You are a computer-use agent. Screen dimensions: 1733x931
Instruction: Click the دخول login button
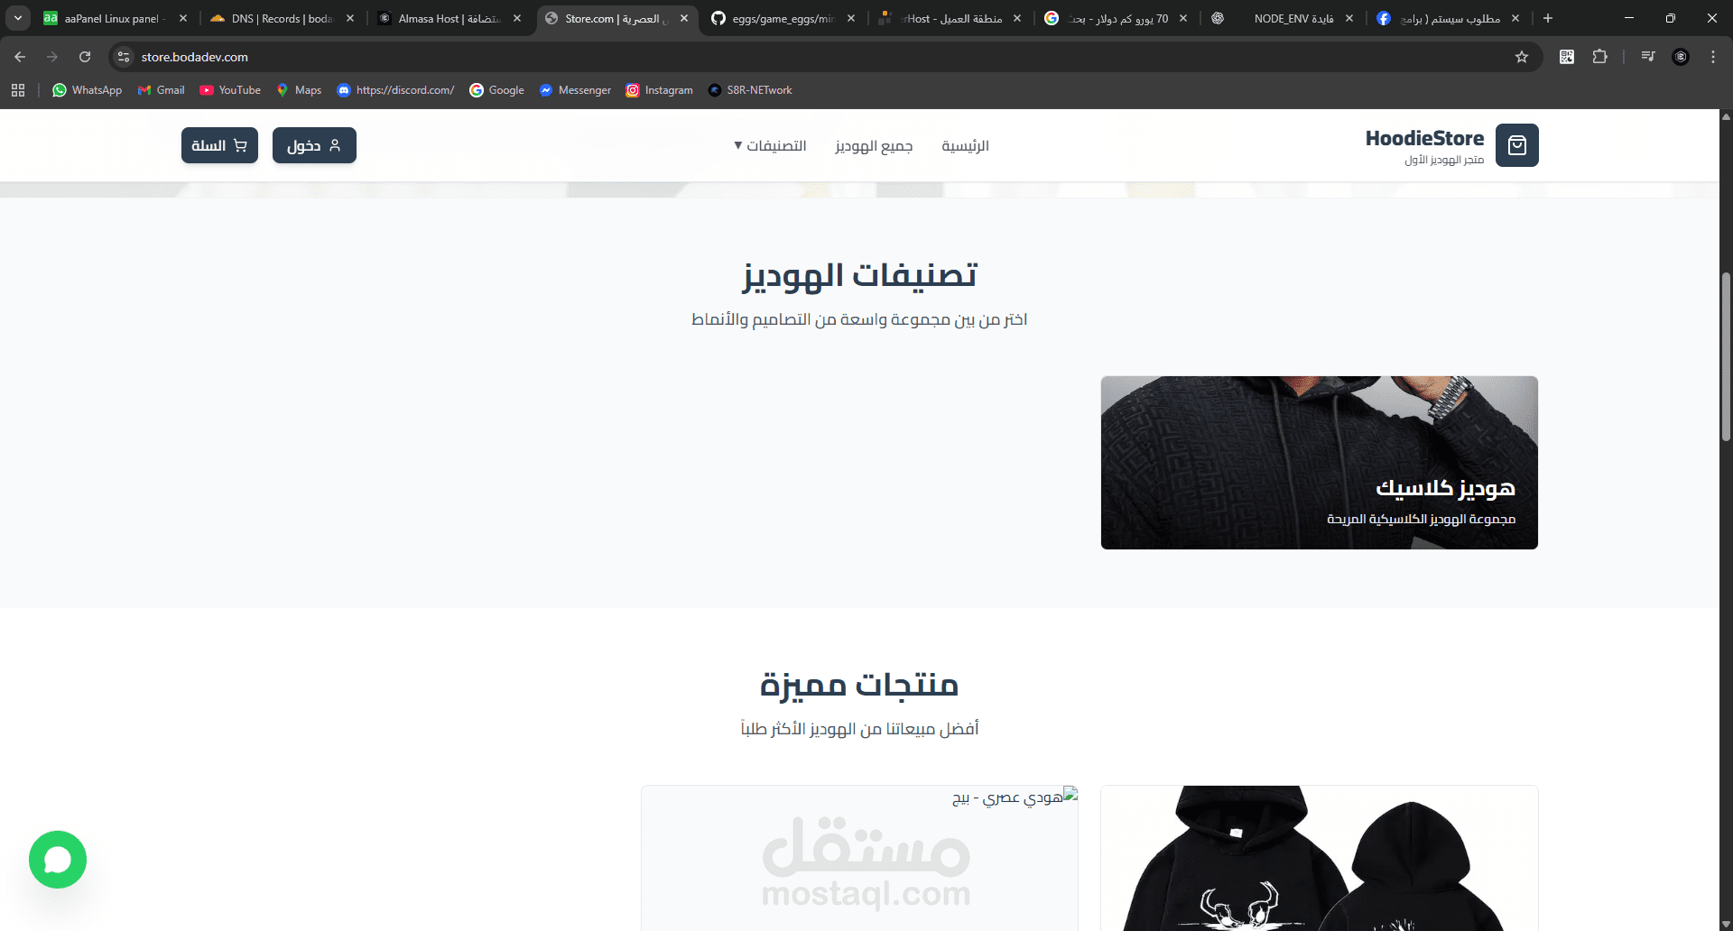pyautogui.click(x=314, y=145)
